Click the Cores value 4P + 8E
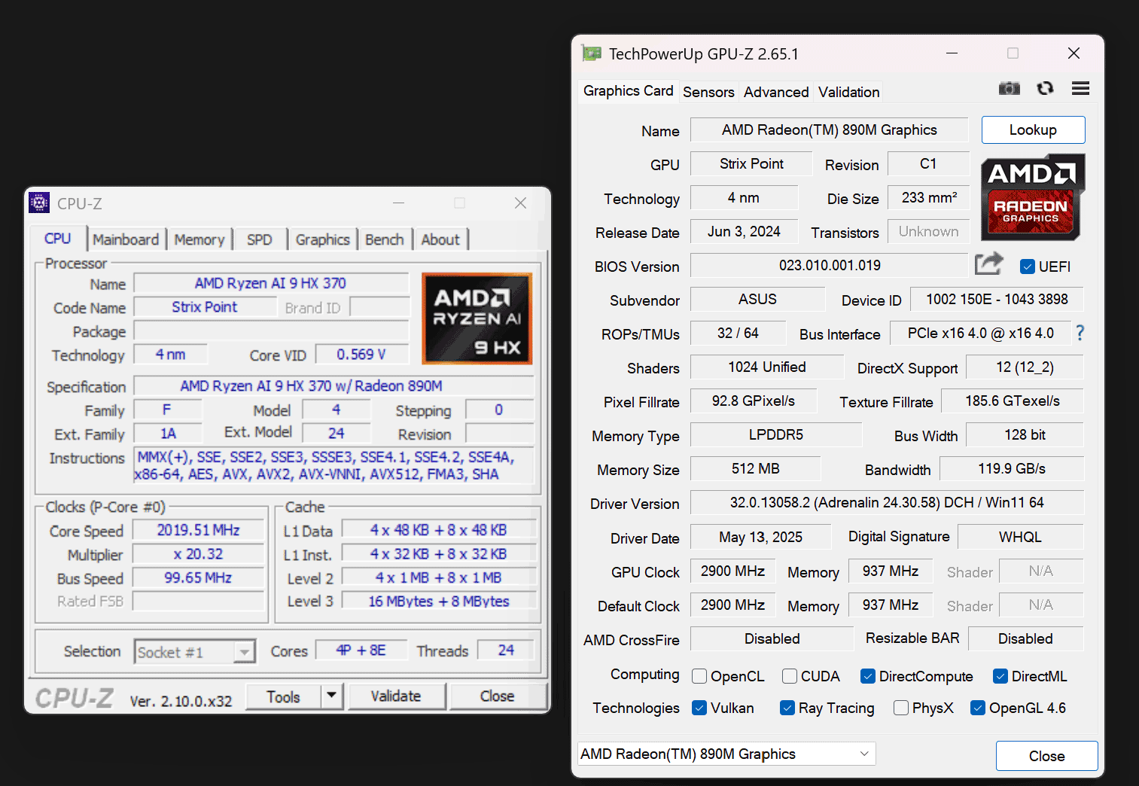This screenshot has height=786, width=1139. pos(361,650)
